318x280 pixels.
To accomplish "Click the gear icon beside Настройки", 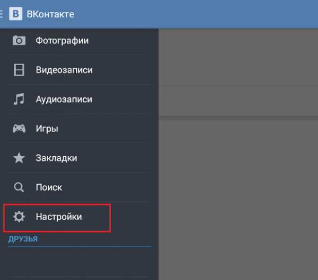I will click(x=19, y=216).
